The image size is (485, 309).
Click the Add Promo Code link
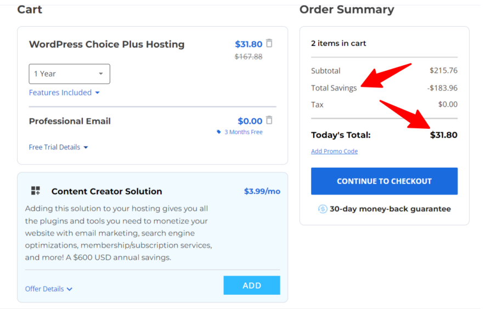point(334,151)
